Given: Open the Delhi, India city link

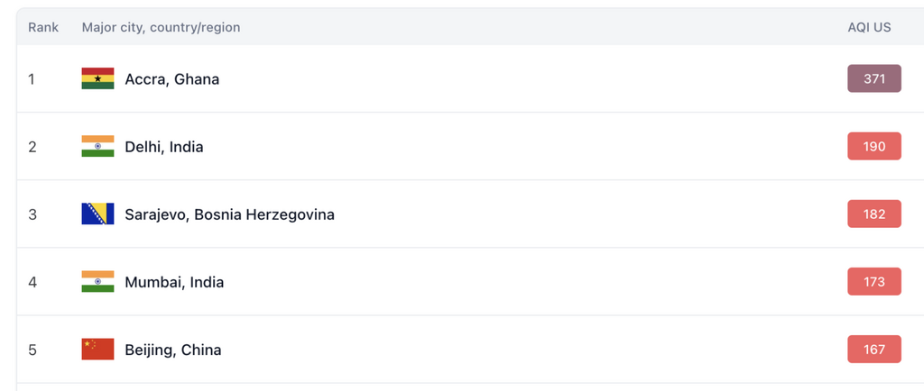Looking at the screenshot, I should 164,147.
